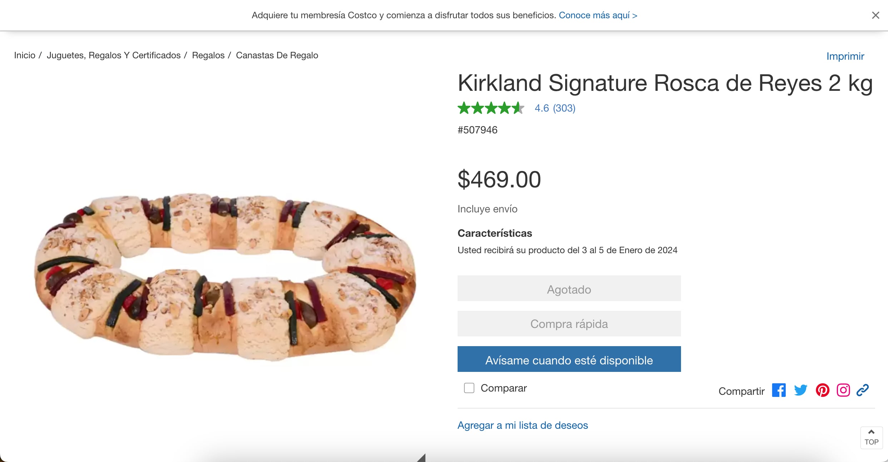Image resolution: width=888 pixels, height=462 pixels.
Task: Tick the Comparar checkbox
Action: tap(469, 388)
